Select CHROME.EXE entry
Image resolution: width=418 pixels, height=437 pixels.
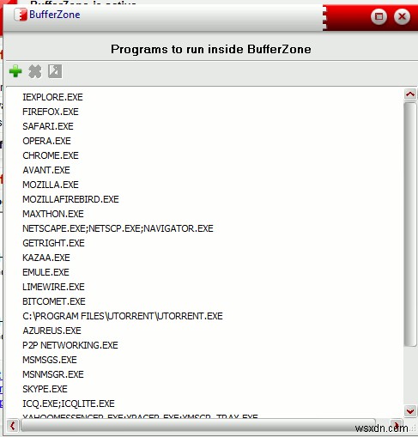pyautogui.click(x=51, y=155)
